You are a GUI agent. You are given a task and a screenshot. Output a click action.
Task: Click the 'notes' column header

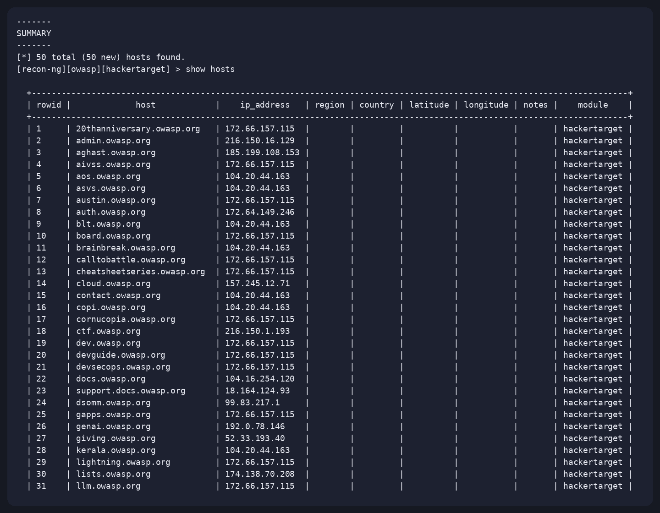(x=536, y=105)
